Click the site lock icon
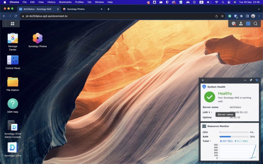263x164 pixels. (23, 16)
